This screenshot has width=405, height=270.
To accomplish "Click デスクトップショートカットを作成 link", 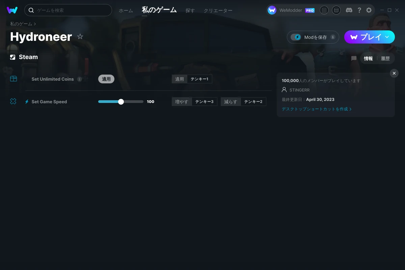I will pyautogui.click(x=317, y=109).
